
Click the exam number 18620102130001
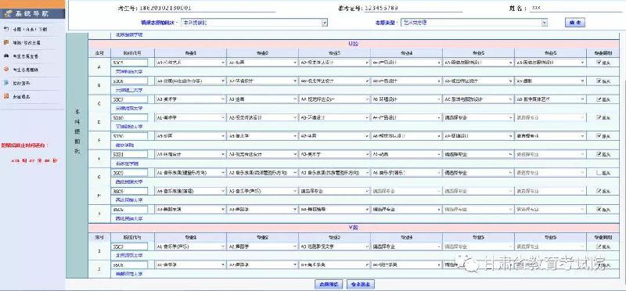[166, 8]
